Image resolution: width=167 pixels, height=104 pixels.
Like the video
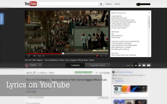[x=29, y=72]
